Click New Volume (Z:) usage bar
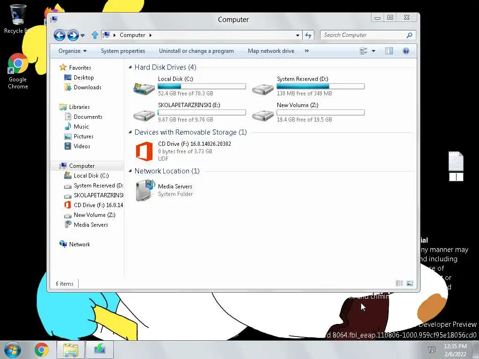 pyautogui.click(x=320, y=113)
